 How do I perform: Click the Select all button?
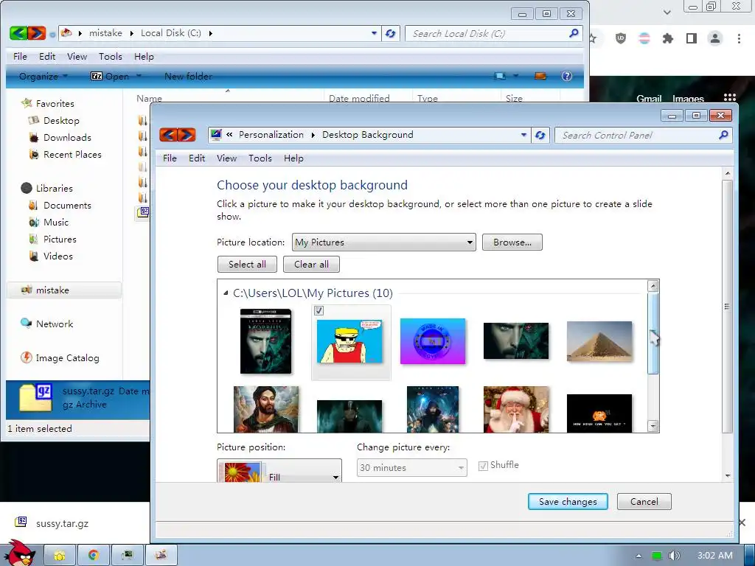247,265
